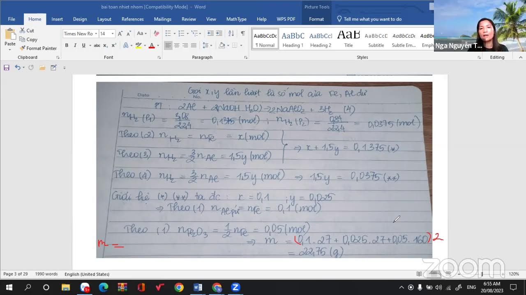Apply the Title style

click(348, 39)
